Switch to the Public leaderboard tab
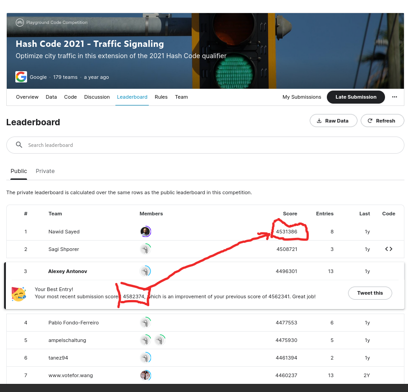408x392 pixels. [19, 171]
